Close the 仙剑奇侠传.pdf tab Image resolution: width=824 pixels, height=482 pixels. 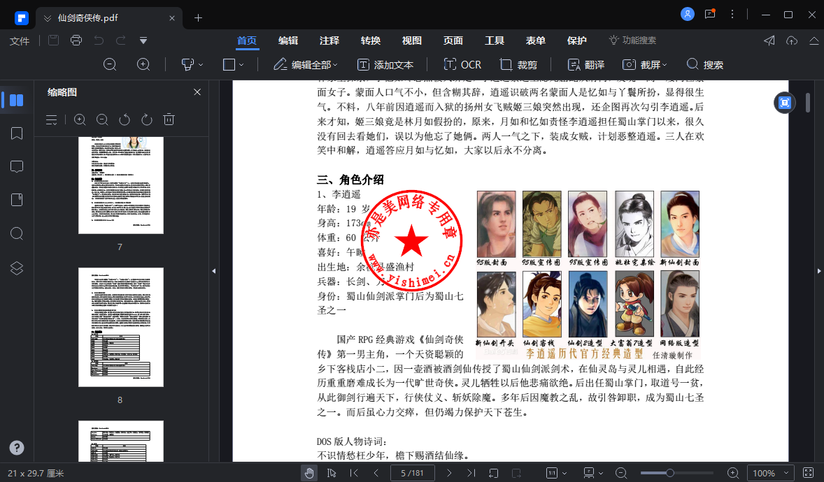172,18
